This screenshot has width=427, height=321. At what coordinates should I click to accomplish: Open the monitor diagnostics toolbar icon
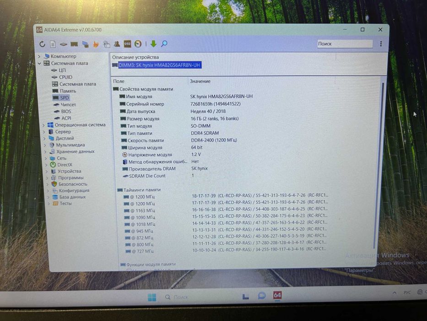85,44
